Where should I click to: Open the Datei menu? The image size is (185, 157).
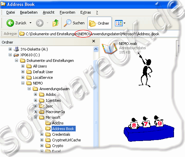(x=11, y=12)
